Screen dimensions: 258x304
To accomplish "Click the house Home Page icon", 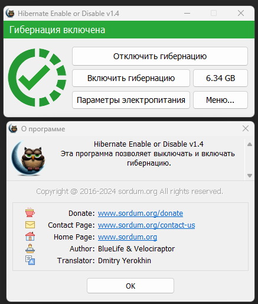I will click(30, 237).
